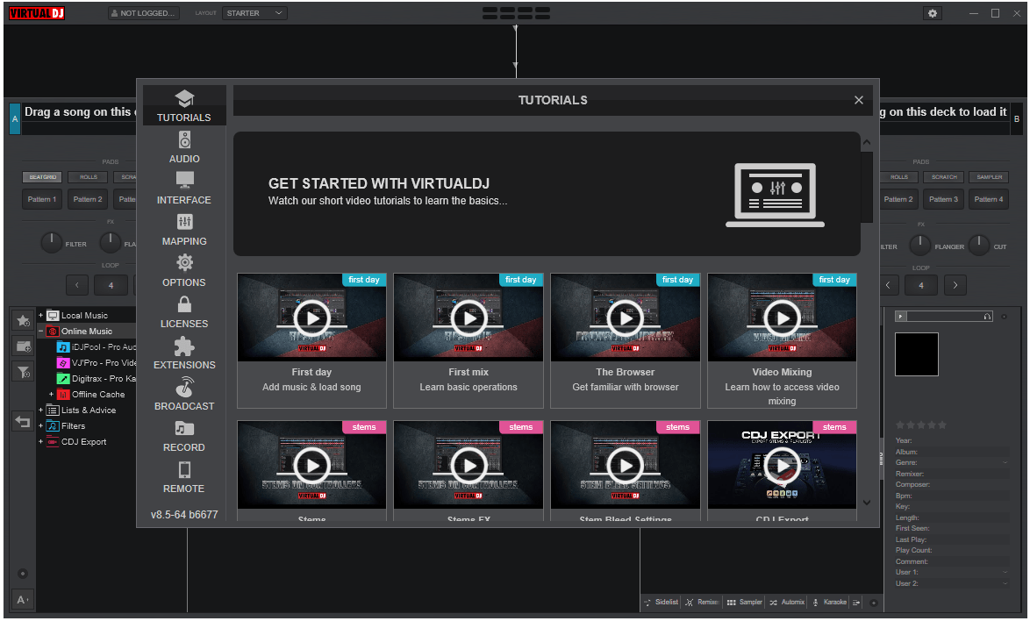The width and height of the screenshot is (1030, 621).
Task: Play the First day tutorial video
Action: (311, 318)
